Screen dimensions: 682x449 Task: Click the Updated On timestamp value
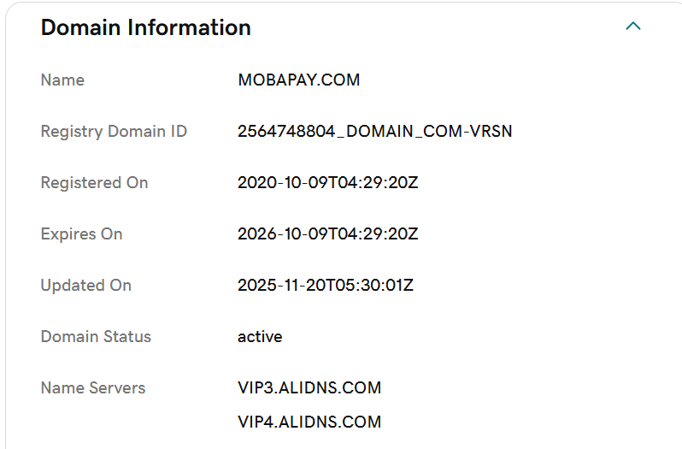[x=326, y=286]
